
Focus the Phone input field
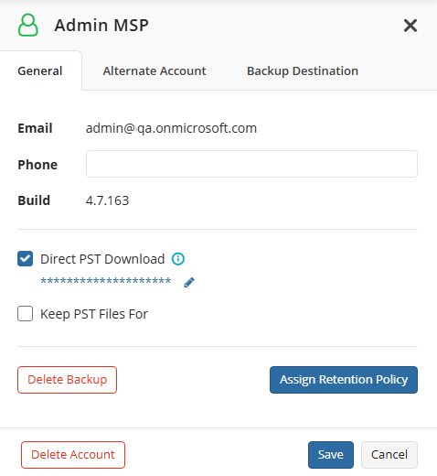click(251, 164)
